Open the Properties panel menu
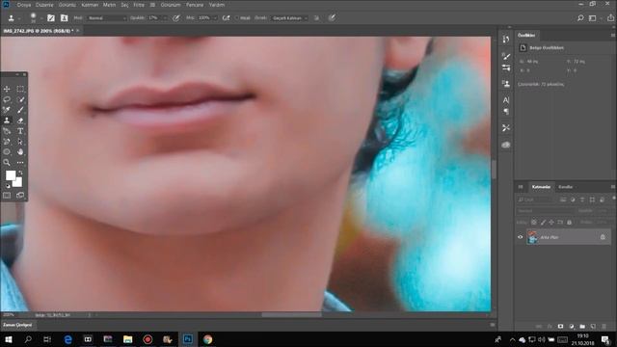617x347 pixels. point(613,36)
